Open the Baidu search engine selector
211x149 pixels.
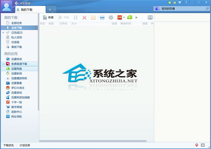pos(157,9)
